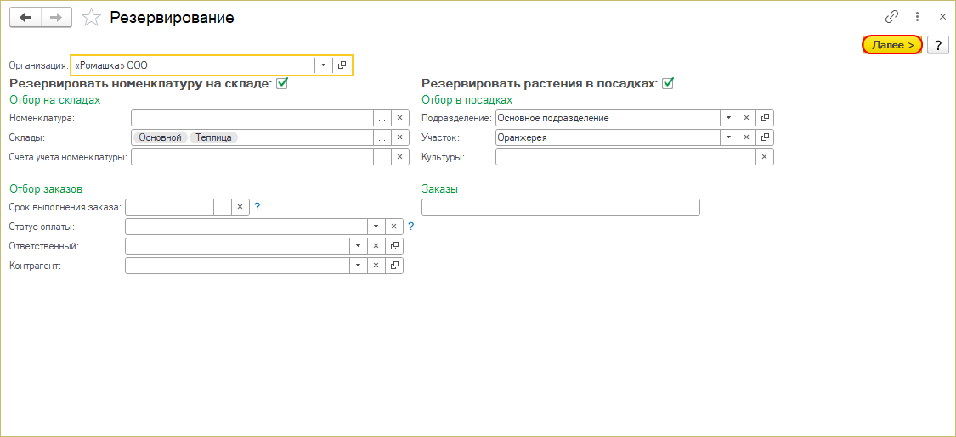Toggle Резервировать растения в посадках checkbox
This screenshot has height=437, width=956.
[x=668, y=83]
